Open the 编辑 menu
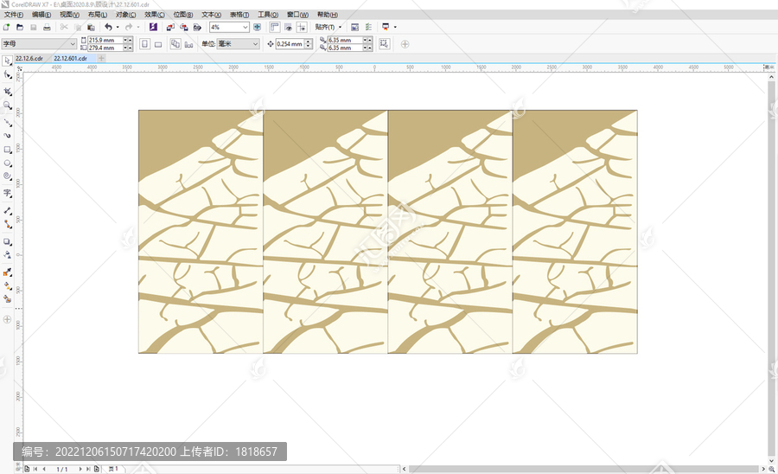 41,15
